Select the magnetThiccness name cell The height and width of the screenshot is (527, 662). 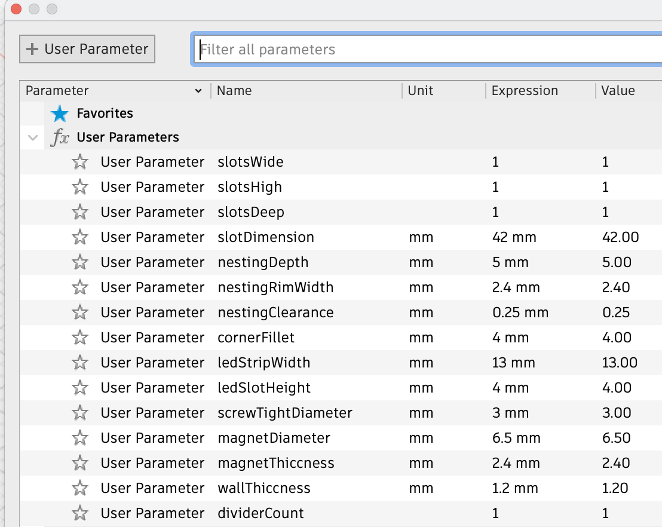[275, 463]
